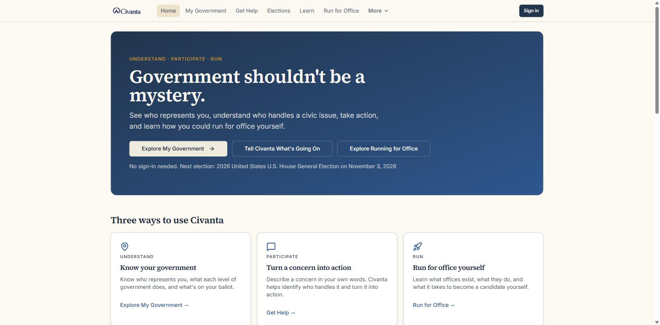Follow the Get Help → card link

click(281, 313)
